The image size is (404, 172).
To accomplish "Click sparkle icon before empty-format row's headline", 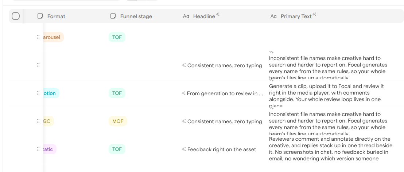I will tap(184, 65).
